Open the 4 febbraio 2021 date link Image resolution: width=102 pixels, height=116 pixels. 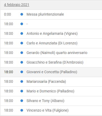[x=17, y=5]
